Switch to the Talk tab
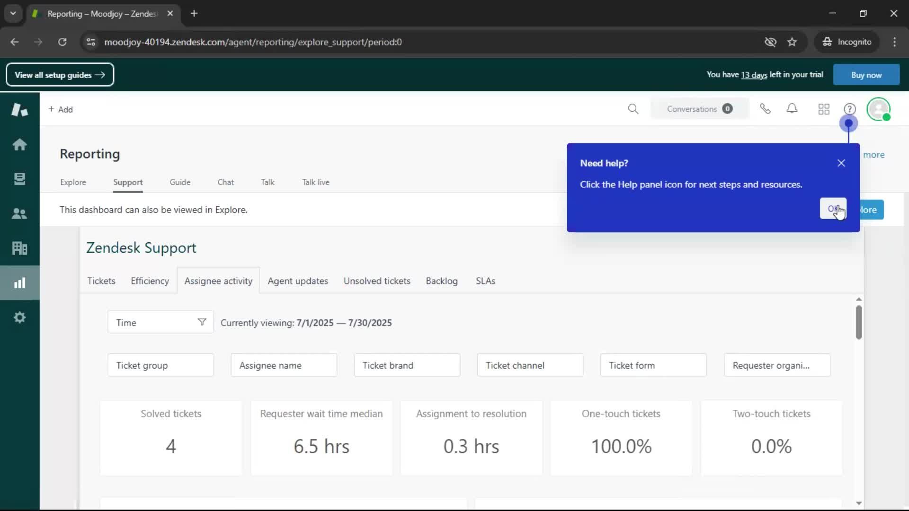This screenshot has width=909, height=511. point(267,182)
